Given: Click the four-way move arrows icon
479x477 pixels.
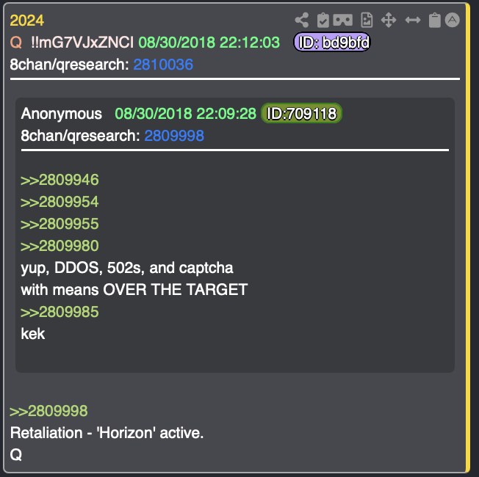Looking at the screenshot, I should tap(389, 20).
